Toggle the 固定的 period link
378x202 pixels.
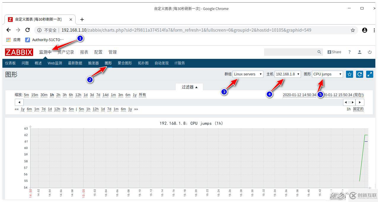coord(358,109)
